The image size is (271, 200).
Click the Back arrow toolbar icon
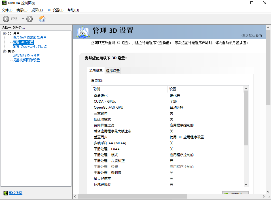tap(6, 19)
